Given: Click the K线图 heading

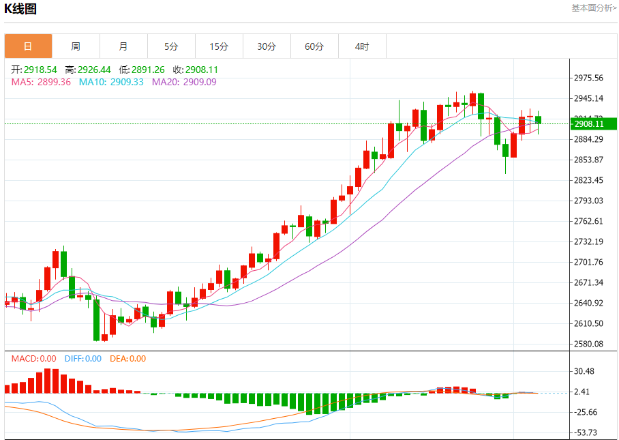Looking at the screenshot, I should (20, 9).
